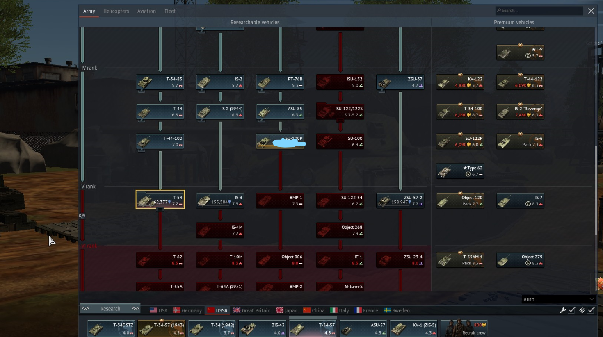Open the Helicopters tab
Image resolution: width=603 pixels, height=337 pixels.
[116, 11]
